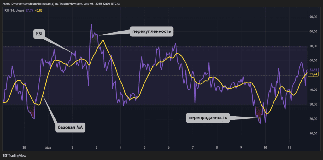This screenshot has height=160, width=323.
Task: Click the 20,00 scale label
Action: point(313,119)
